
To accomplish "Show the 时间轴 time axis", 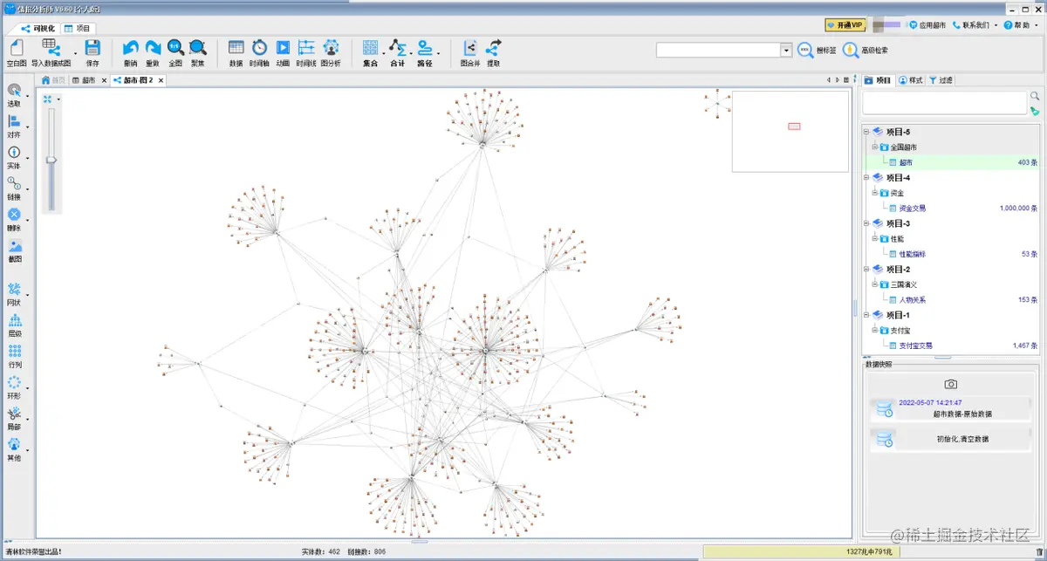I will [x=259, y=52].
